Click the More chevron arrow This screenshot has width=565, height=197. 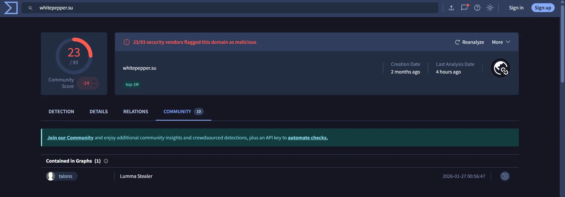pos(508,42)
